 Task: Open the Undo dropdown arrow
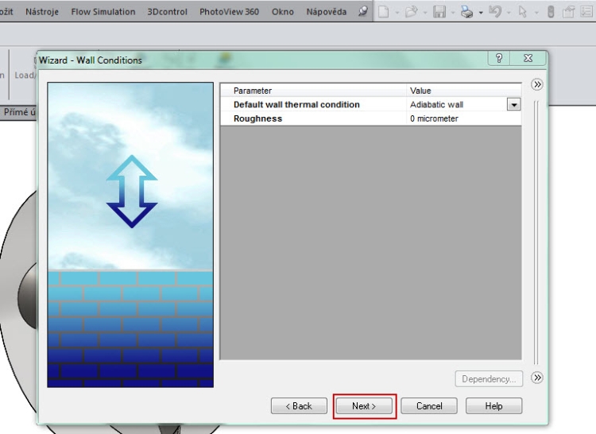coord(509,13)
